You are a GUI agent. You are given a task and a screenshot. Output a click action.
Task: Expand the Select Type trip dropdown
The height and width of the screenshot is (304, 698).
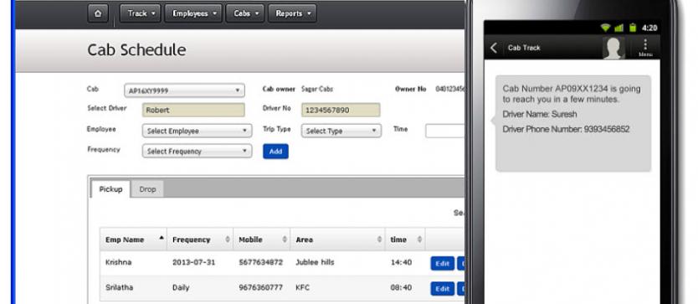[341, 131]
